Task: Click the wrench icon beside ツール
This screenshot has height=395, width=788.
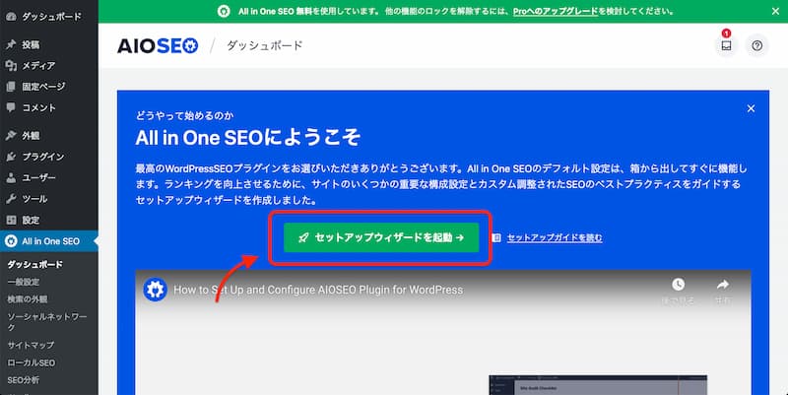Action: (x=11, y=199)
